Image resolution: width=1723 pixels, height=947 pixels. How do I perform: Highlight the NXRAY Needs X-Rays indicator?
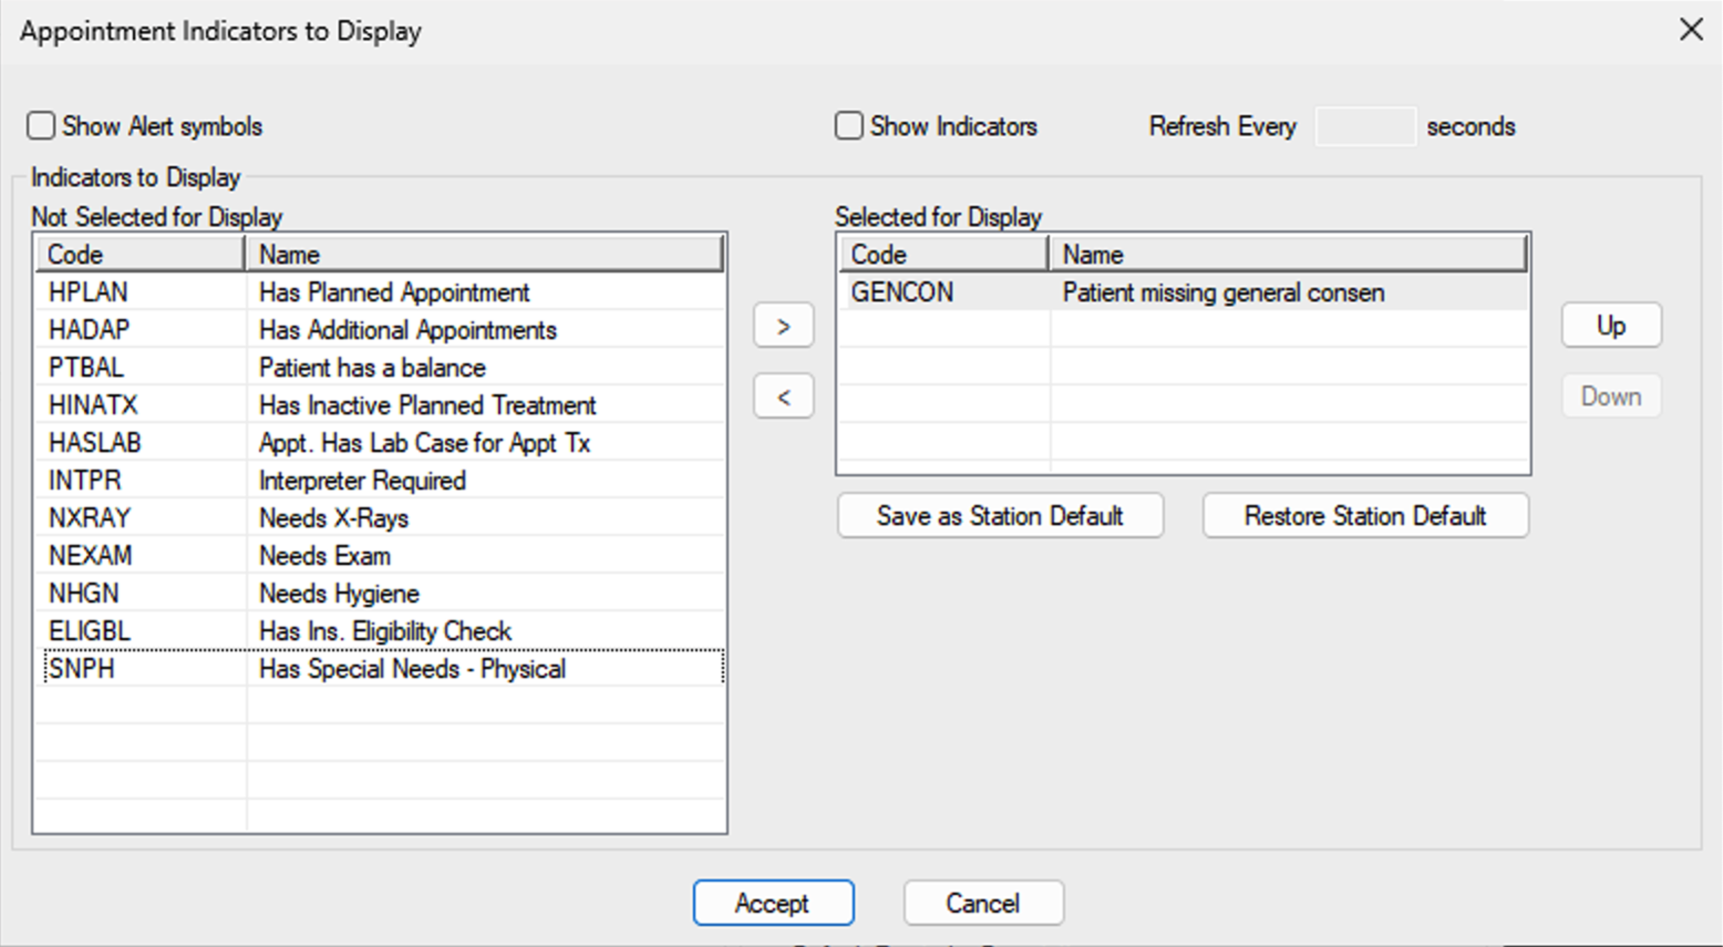coord(268,517)
